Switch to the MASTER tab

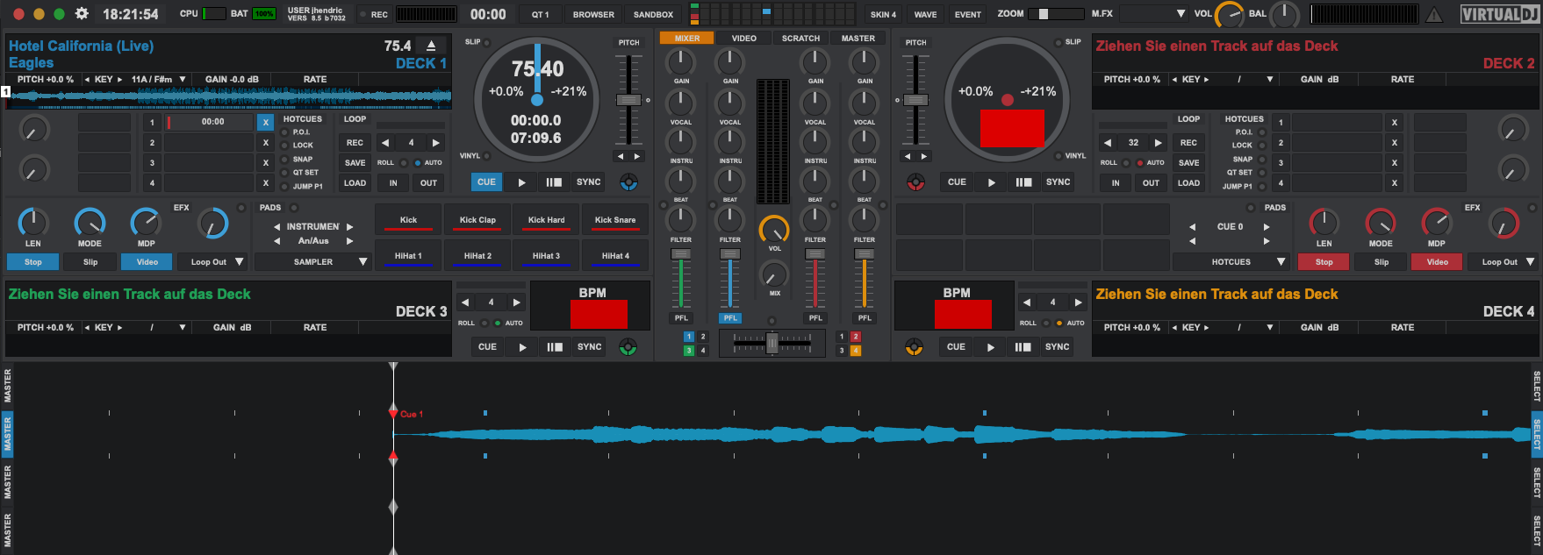(858, 38)
